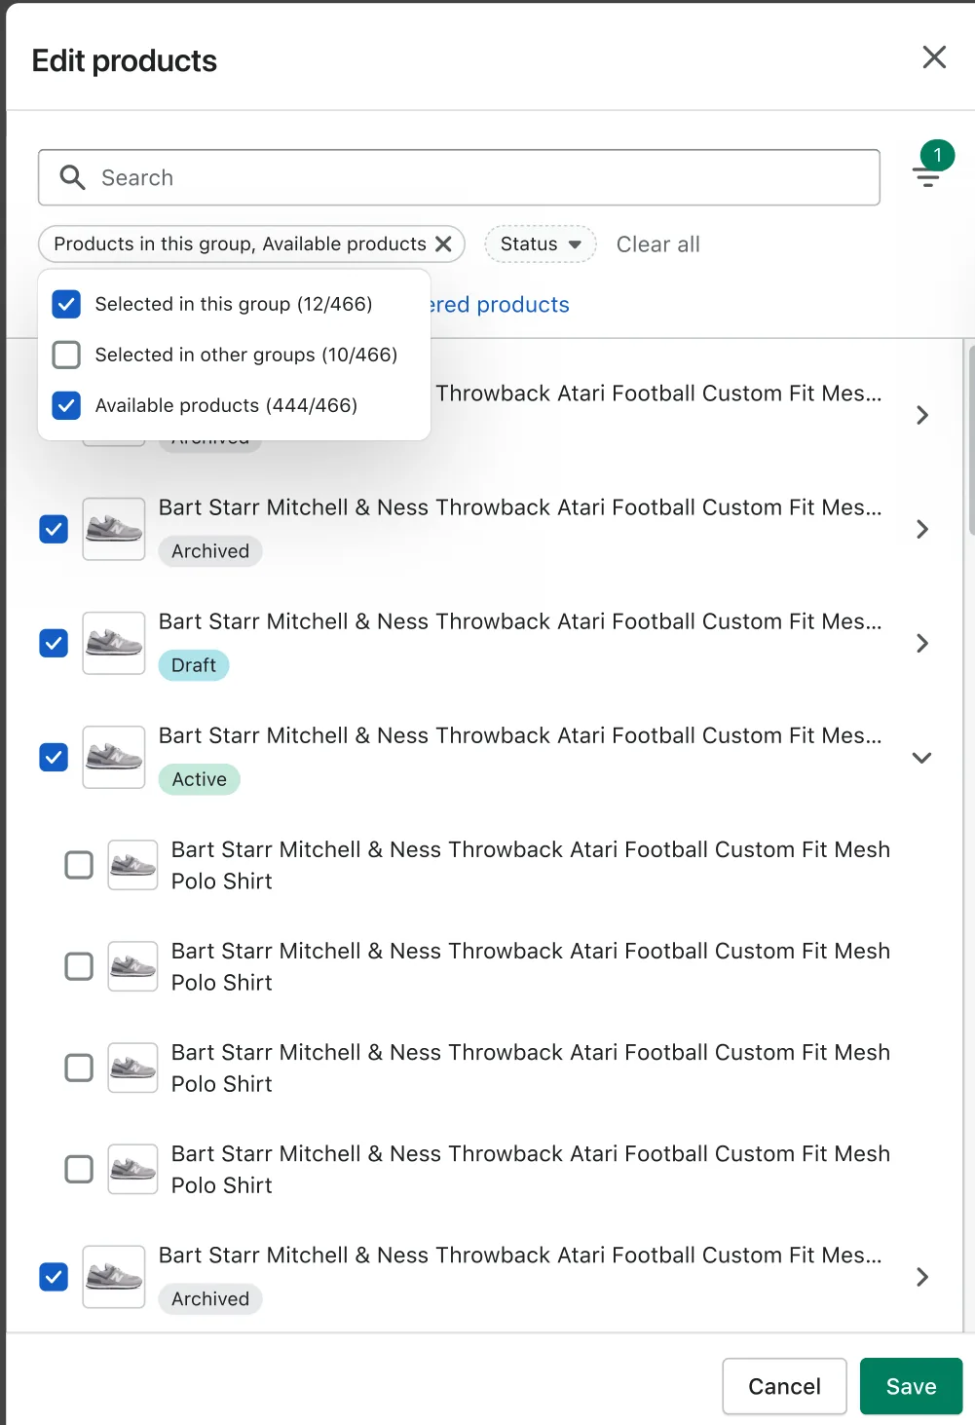Open the Status filter dropdown
The width and height of the screenshot is (975, 1425).
(541, 244)
